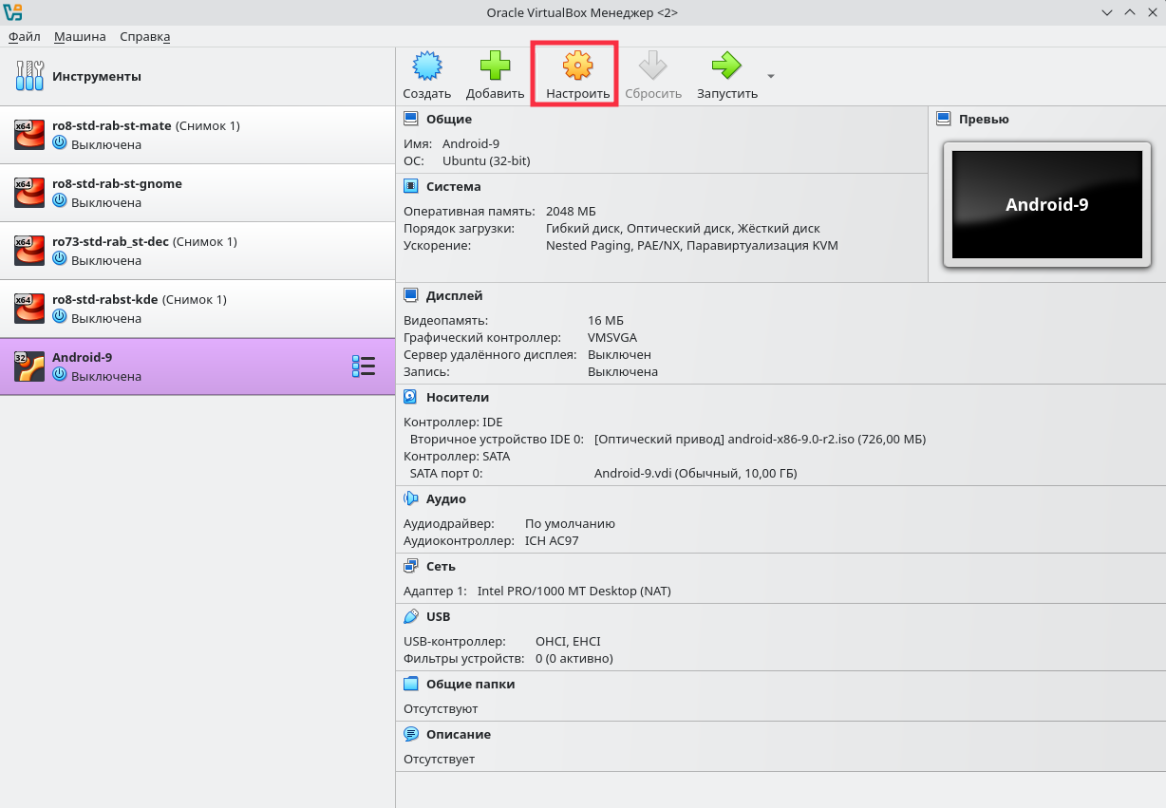Screen dimensions: 1166x808
Task: Click the Аудио speaker section icon
Action: tap(411, 498)
